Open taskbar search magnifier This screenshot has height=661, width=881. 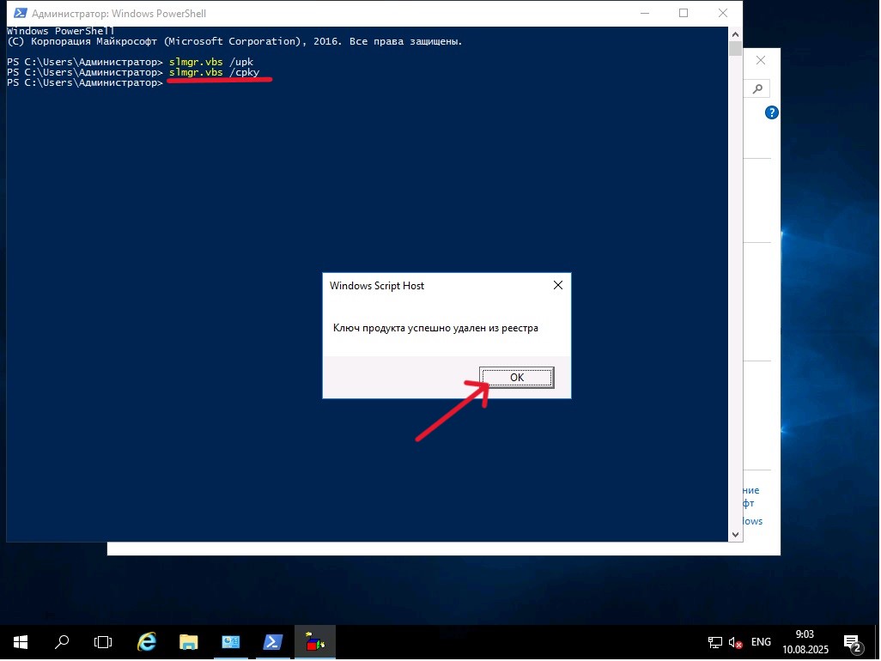click(62, 642)
